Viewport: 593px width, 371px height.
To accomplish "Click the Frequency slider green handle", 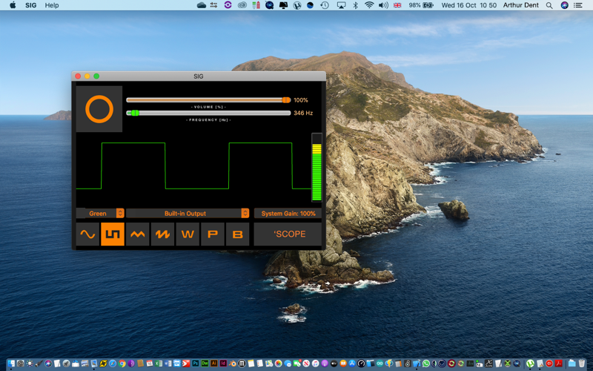I will coord(135,113).
